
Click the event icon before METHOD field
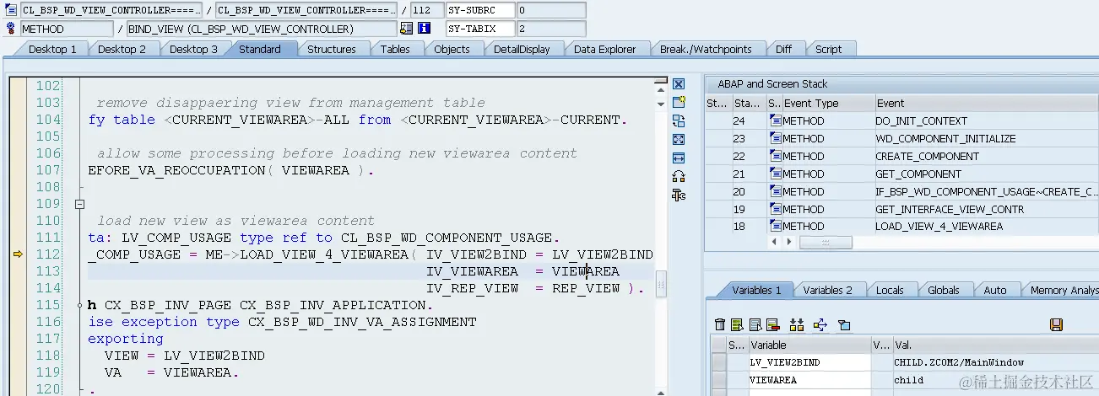tap(10, 28)
